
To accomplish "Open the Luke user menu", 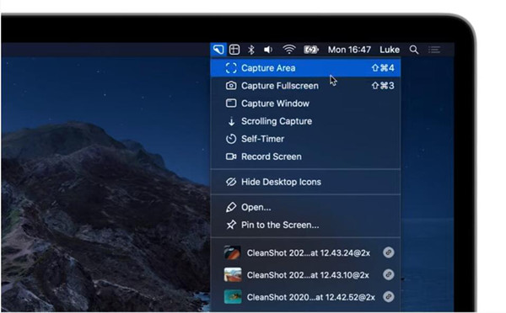I will [x=390, y=50].
